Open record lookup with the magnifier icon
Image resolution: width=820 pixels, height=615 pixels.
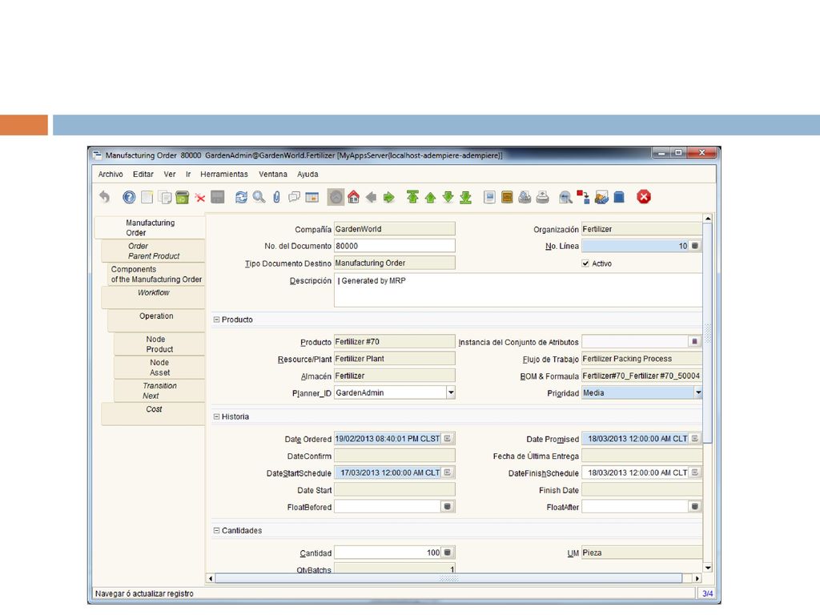[x=259, y=197]
